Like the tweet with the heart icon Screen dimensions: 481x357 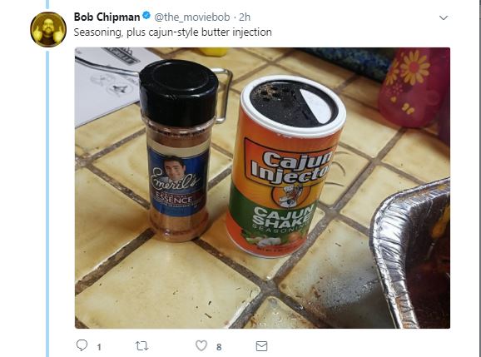[x=201, y=345]
